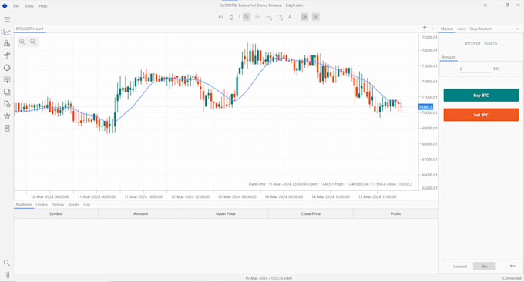Open the line drawing tool dropdown

point(268,17)
